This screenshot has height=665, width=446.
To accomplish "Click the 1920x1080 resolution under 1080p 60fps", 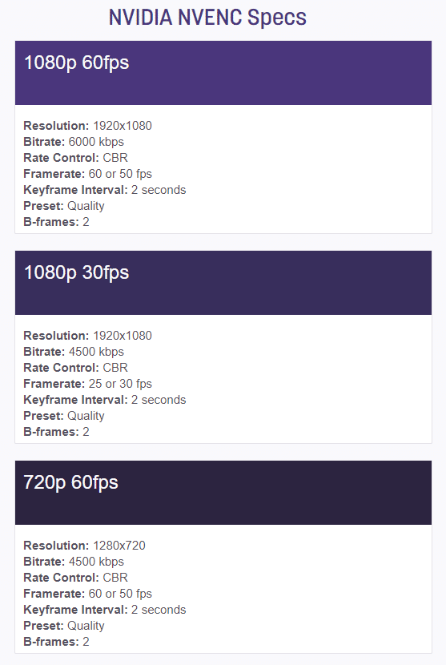I will pos(122,126).
